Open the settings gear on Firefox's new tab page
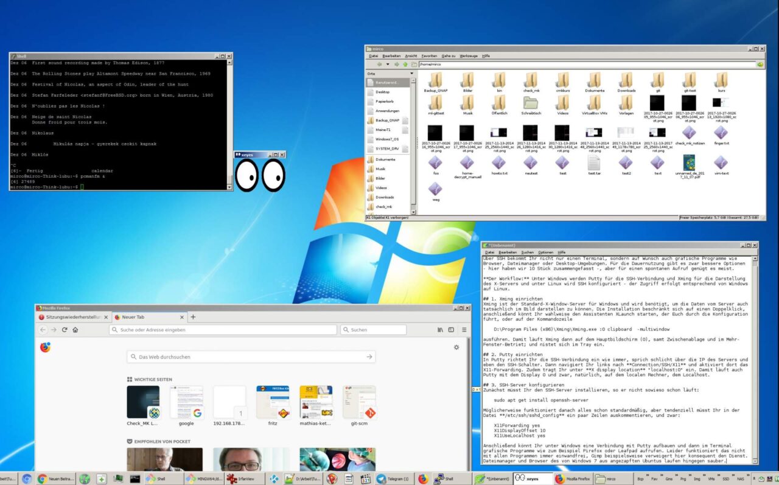Screen dimensions: 779x485 pos(456,347)
